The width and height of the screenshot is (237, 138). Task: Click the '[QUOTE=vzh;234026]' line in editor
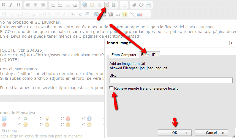(x=22, y=50)
